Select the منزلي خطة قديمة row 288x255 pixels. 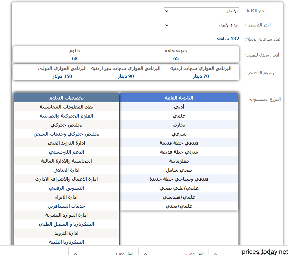point(179,152)
